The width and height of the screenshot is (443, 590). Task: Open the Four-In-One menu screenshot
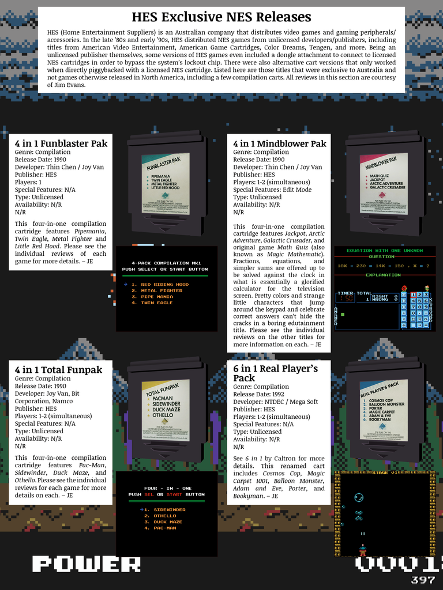pyautogui.click(x=167, y=513)
